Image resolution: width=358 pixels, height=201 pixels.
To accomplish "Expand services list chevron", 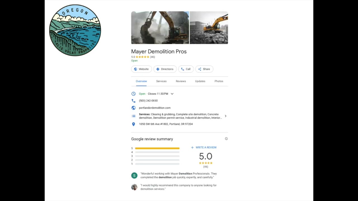I will [x=225, y=116].
